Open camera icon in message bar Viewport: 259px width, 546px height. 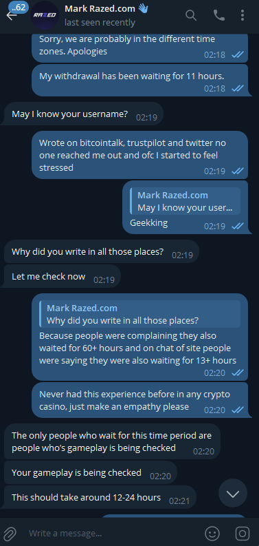pos(243,533)
